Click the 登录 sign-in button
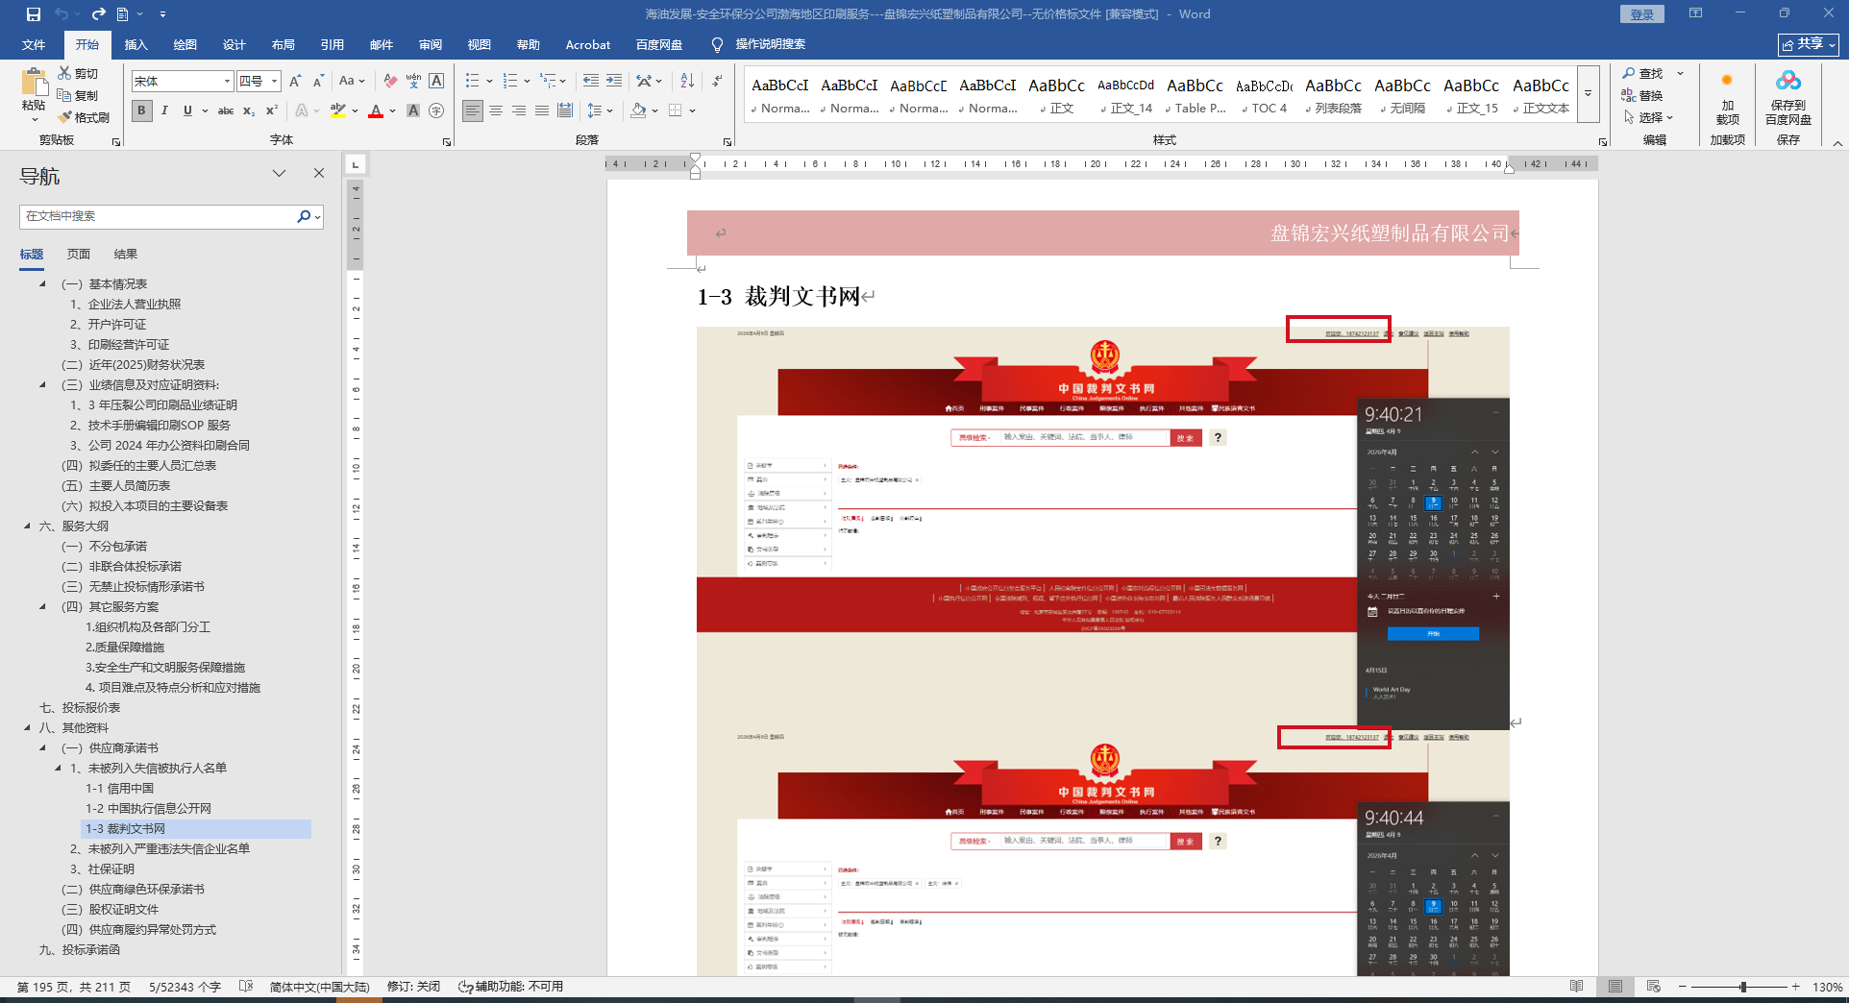1849x1003 pixels. pyautogui.click(x=1641, y=14)
